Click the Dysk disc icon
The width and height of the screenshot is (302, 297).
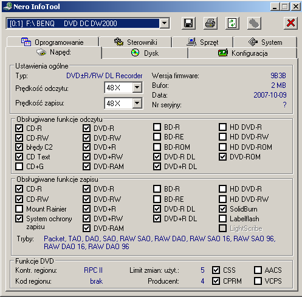coord(136,53)
